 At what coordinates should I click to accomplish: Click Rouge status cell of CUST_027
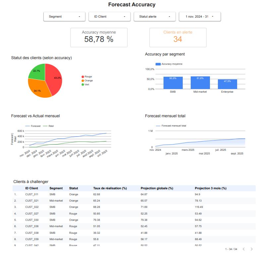click(x=73, y=214)
